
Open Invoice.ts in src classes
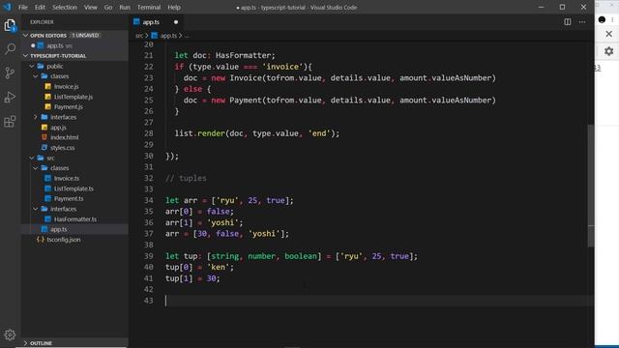67,178
